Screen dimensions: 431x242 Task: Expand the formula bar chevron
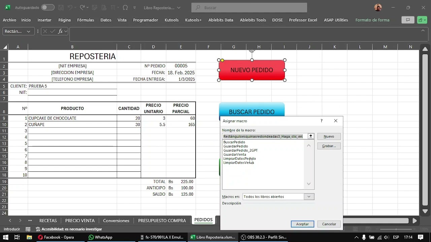tap(423, 31)
